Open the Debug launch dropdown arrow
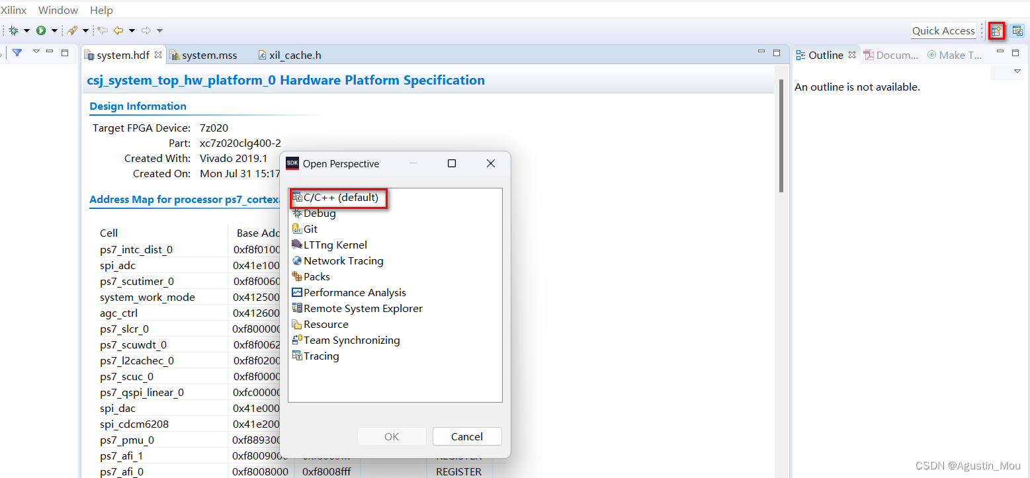The image size is (1030, 478). pyautogui.click(x=26, y=30)
